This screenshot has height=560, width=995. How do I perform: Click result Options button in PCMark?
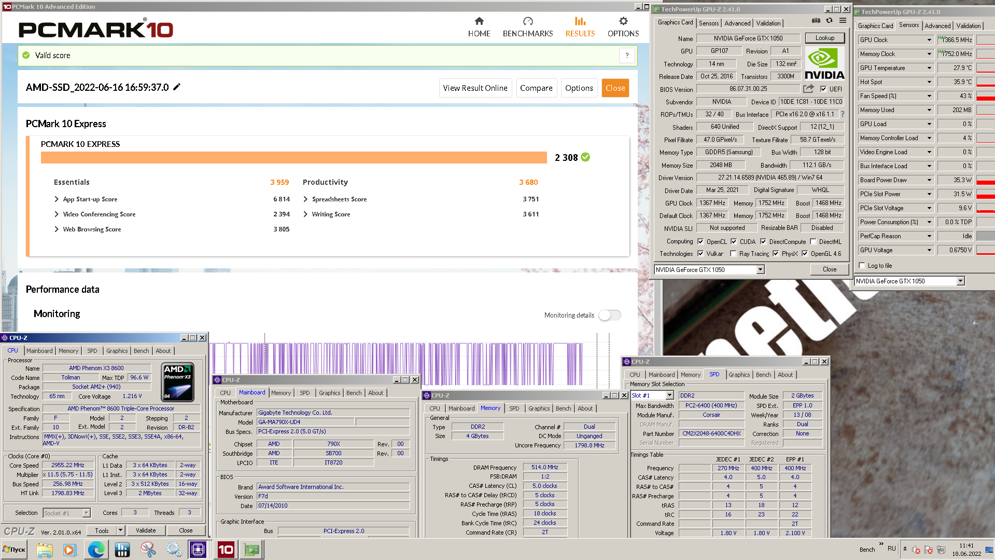(579, 88)
